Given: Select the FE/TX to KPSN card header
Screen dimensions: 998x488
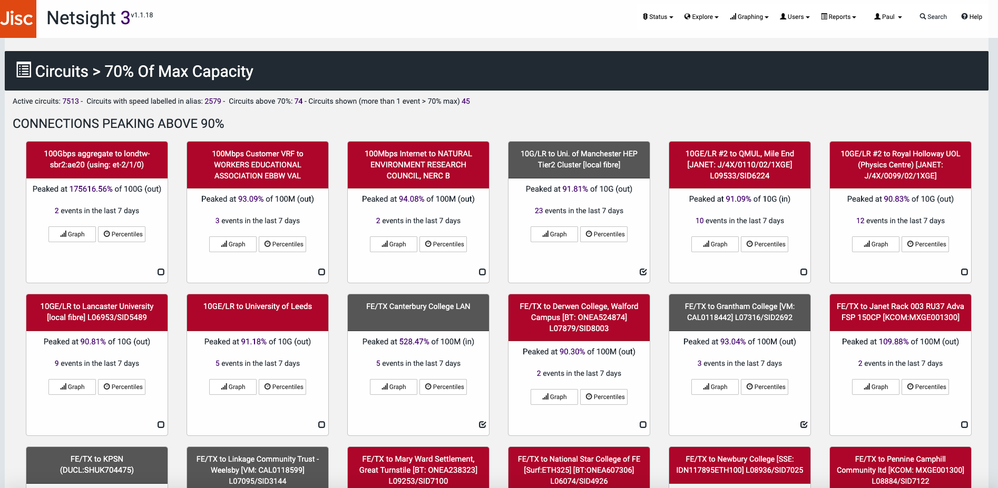Looking at the screenshot, I should pyautogui.click(x=97, y=465).
